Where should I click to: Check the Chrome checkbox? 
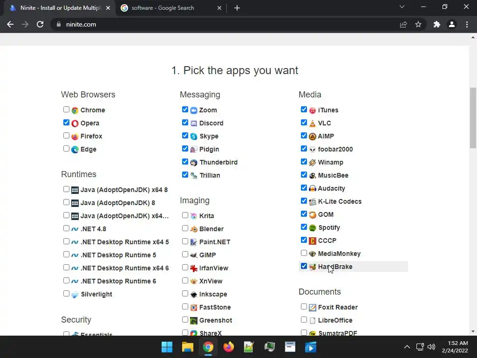66,109
